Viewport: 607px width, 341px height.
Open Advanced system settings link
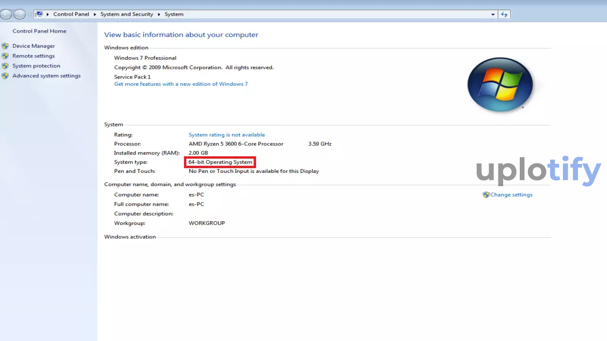coord(46,76)
